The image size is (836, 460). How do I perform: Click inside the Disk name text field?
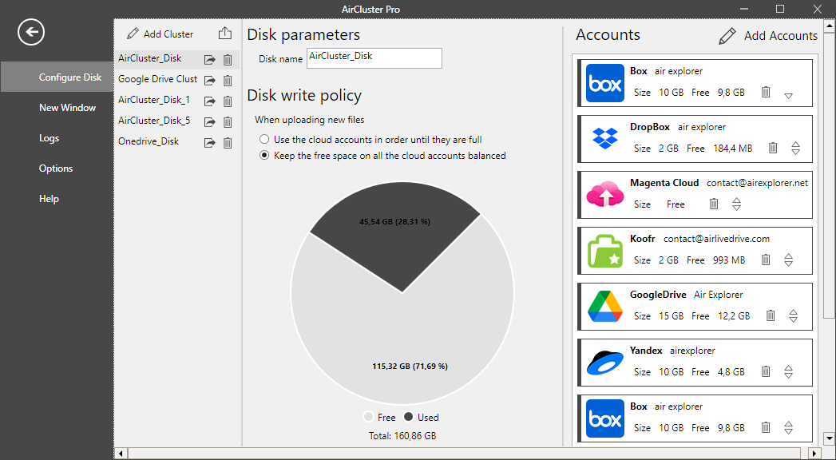pyautogui.click(x=374, y=58)
